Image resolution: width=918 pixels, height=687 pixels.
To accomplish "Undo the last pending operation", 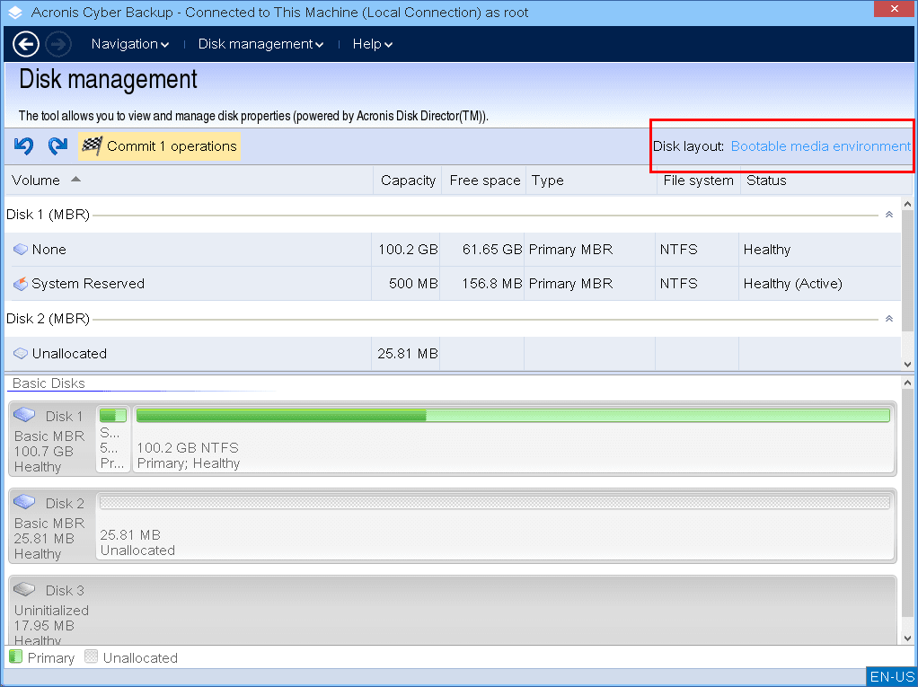I will (24, 145).
